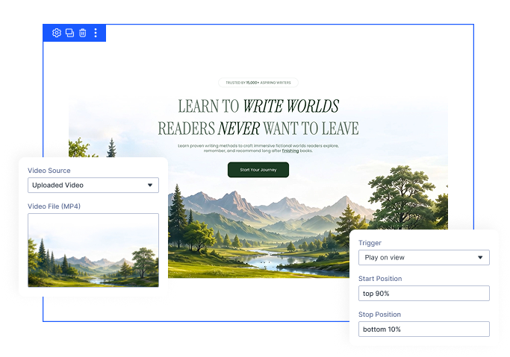Viewport: 510px width, 357px height.
Task: Open more options three-dot menu
Action: click(x=96, y=33)
